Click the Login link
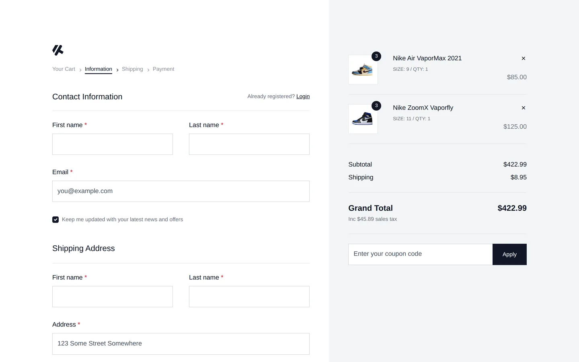Screen dimensions: 579x362 coord(303,97)
